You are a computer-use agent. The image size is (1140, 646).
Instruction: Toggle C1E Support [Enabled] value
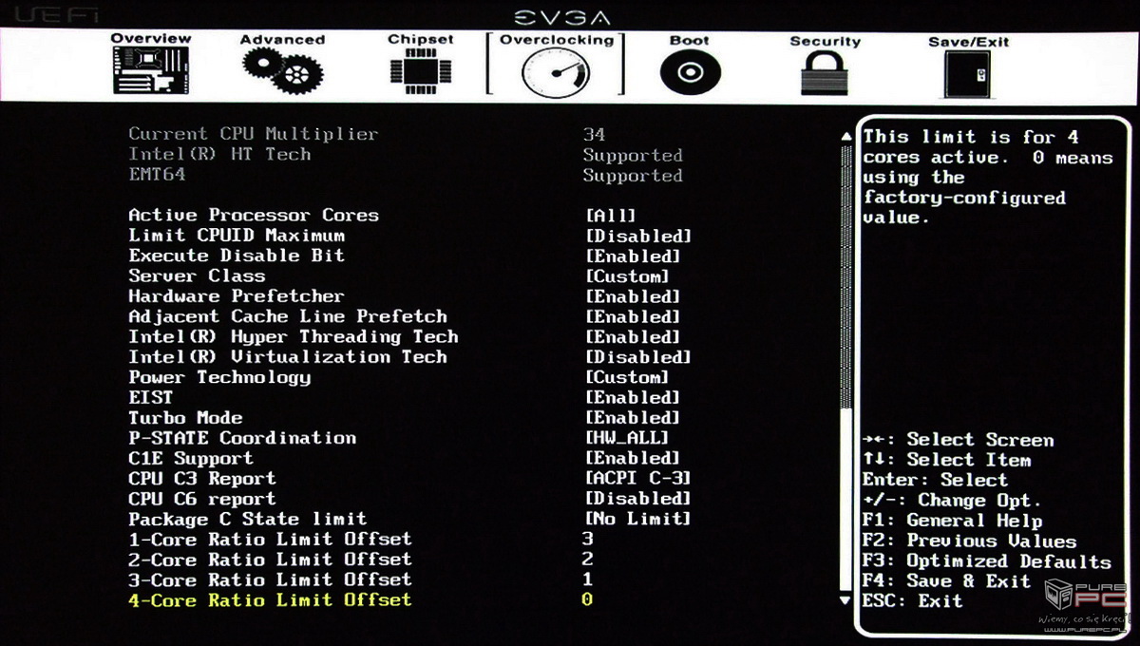[633, 458]
